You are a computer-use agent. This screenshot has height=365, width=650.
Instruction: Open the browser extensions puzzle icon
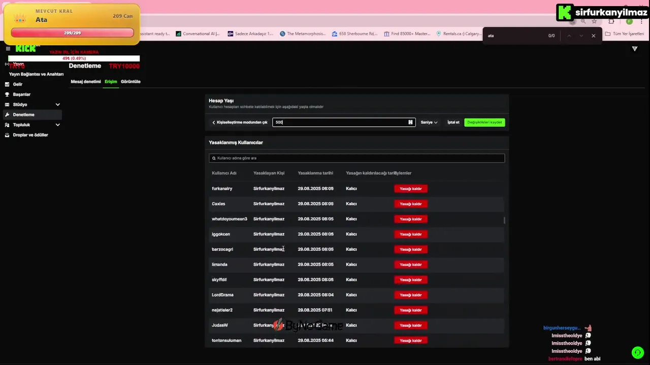click(611, 21)
